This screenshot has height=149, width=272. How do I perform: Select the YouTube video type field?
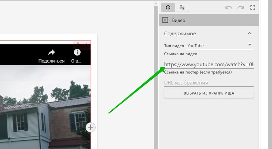216,46
